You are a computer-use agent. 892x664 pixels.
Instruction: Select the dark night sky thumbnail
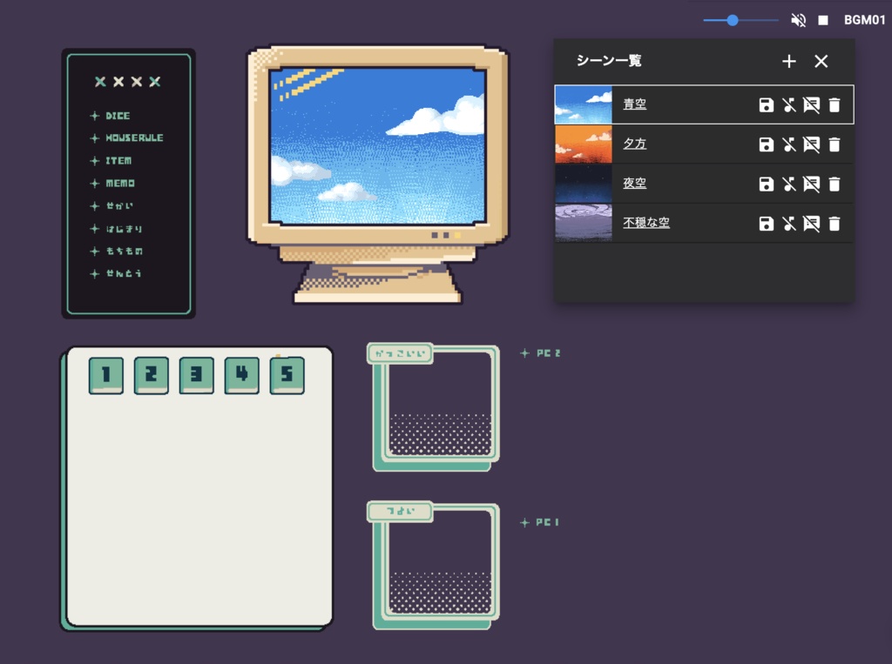(584, 184)
